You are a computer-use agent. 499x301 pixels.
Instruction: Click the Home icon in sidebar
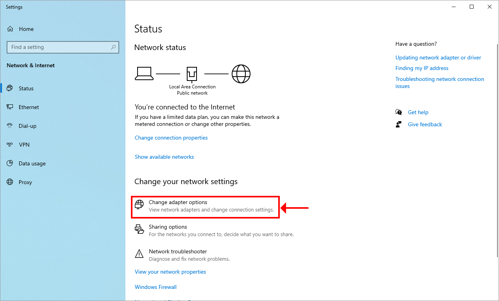tap(10, 29)
